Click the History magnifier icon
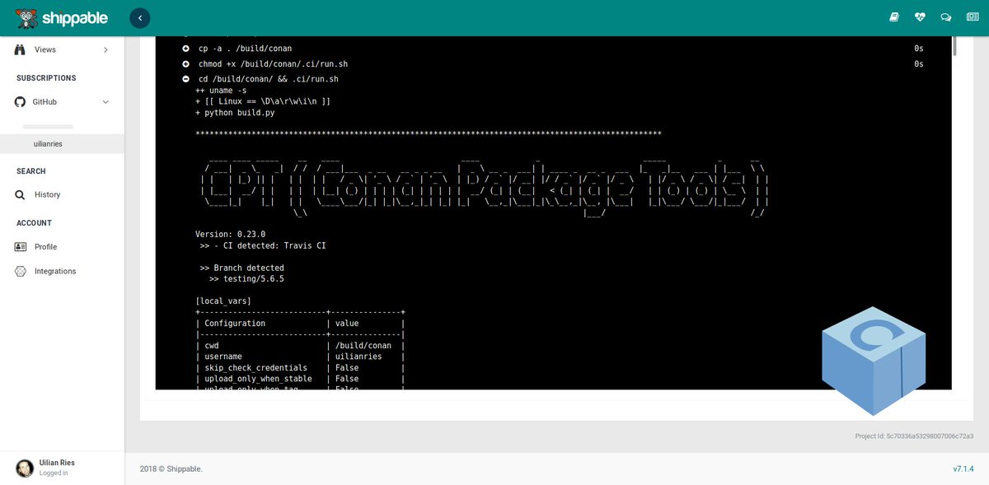The width and height of the screenshot is (989, 485). point(20,195)
